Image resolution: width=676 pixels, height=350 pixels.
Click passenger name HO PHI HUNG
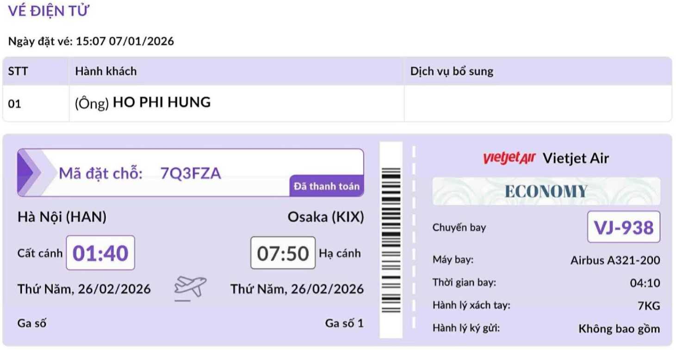pyautogui.click(x=161, y=102)
